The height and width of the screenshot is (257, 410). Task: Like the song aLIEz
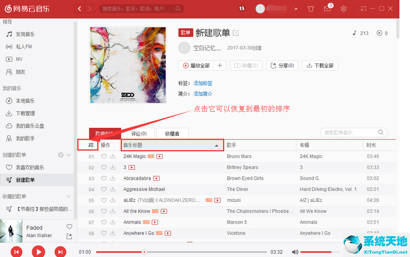(104, 200)
